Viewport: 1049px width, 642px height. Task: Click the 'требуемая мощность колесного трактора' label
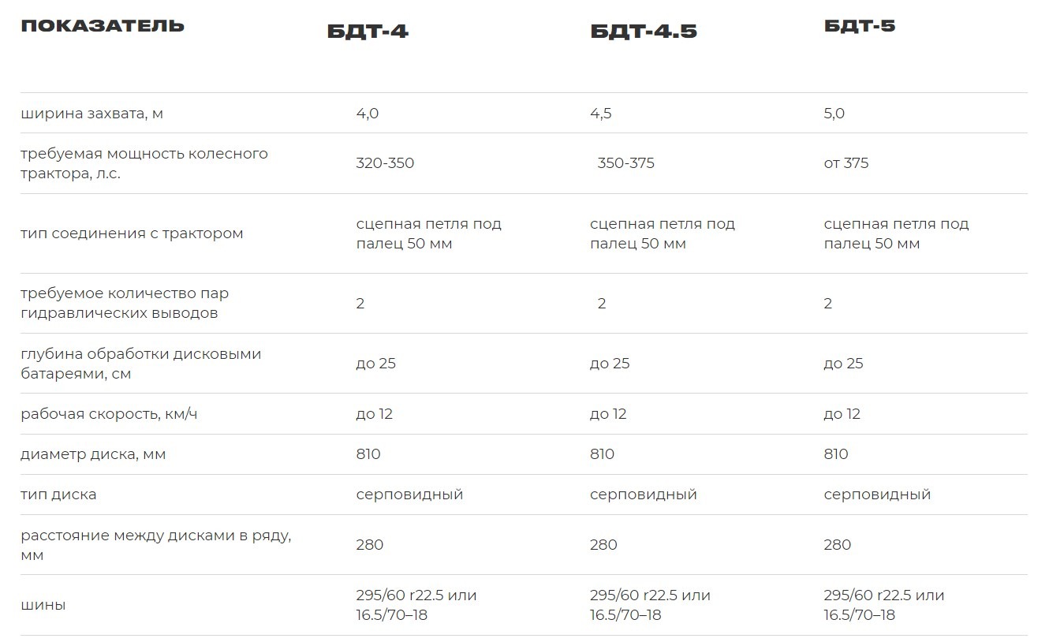click(x=144, y=163)
